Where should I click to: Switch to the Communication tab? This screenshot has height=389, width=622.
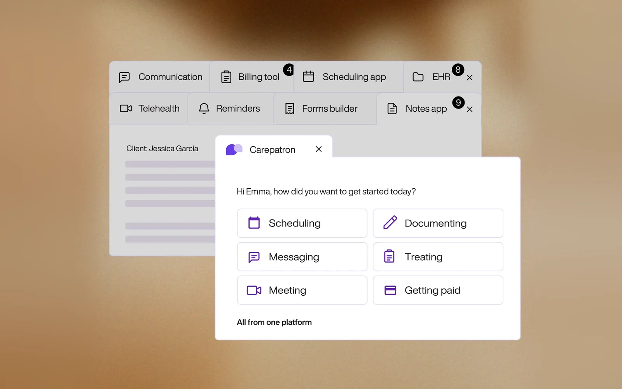160,77
